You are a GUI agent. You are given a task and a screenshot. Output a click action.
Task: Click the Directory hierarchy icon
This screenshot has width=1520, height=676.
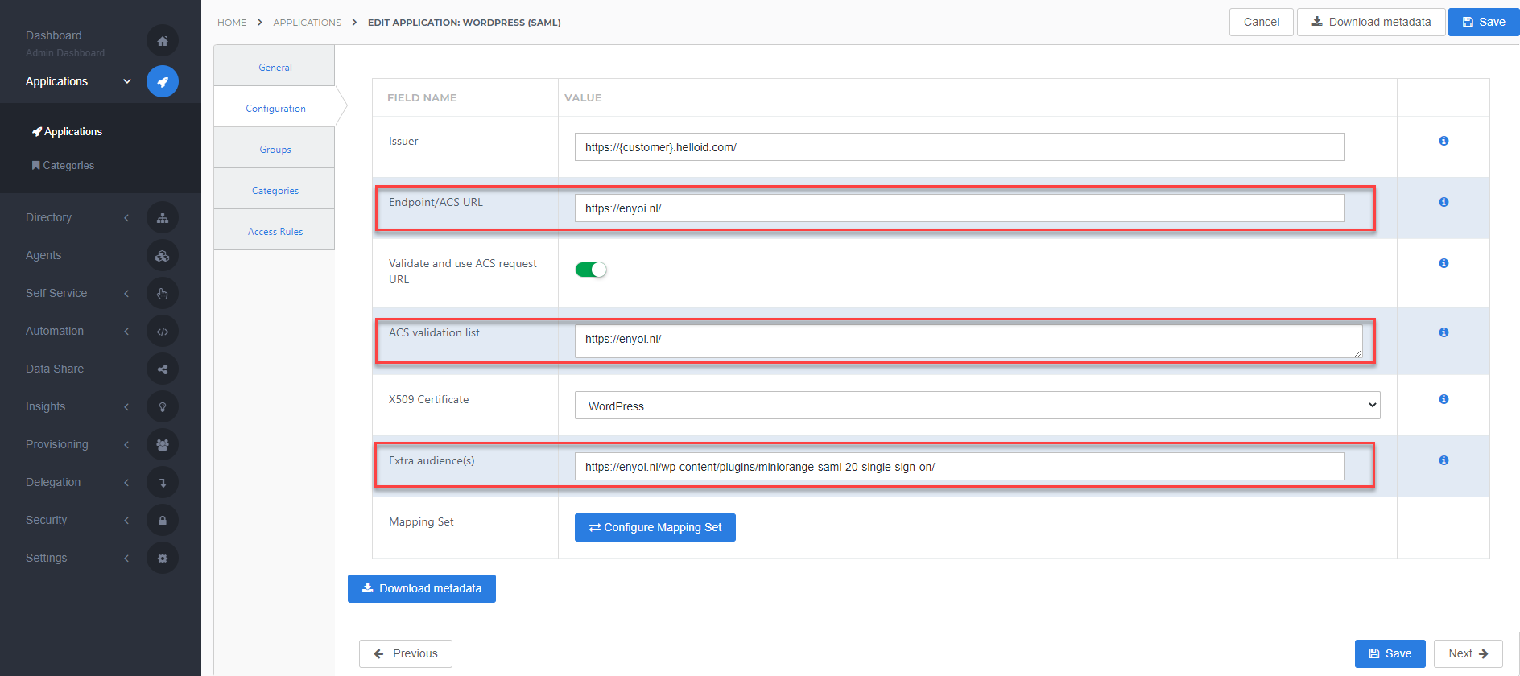click(163, 218)
